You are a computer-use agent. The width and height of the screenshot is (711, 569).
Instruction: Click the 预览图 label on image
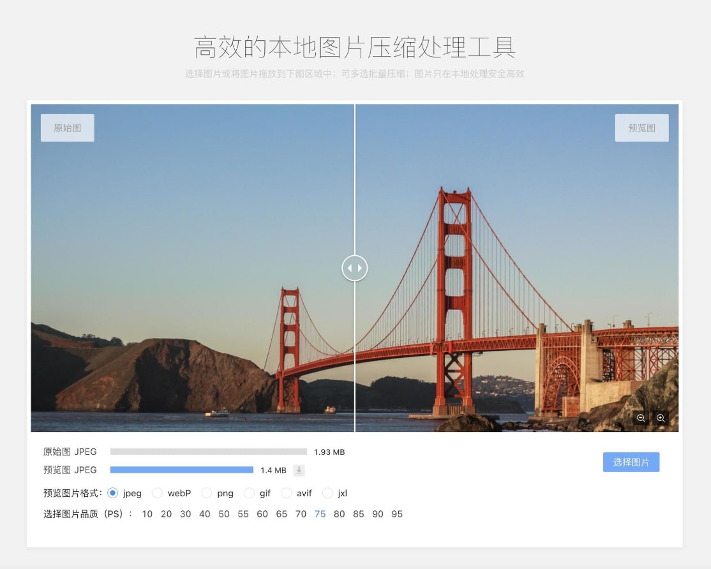coord(641,128)
